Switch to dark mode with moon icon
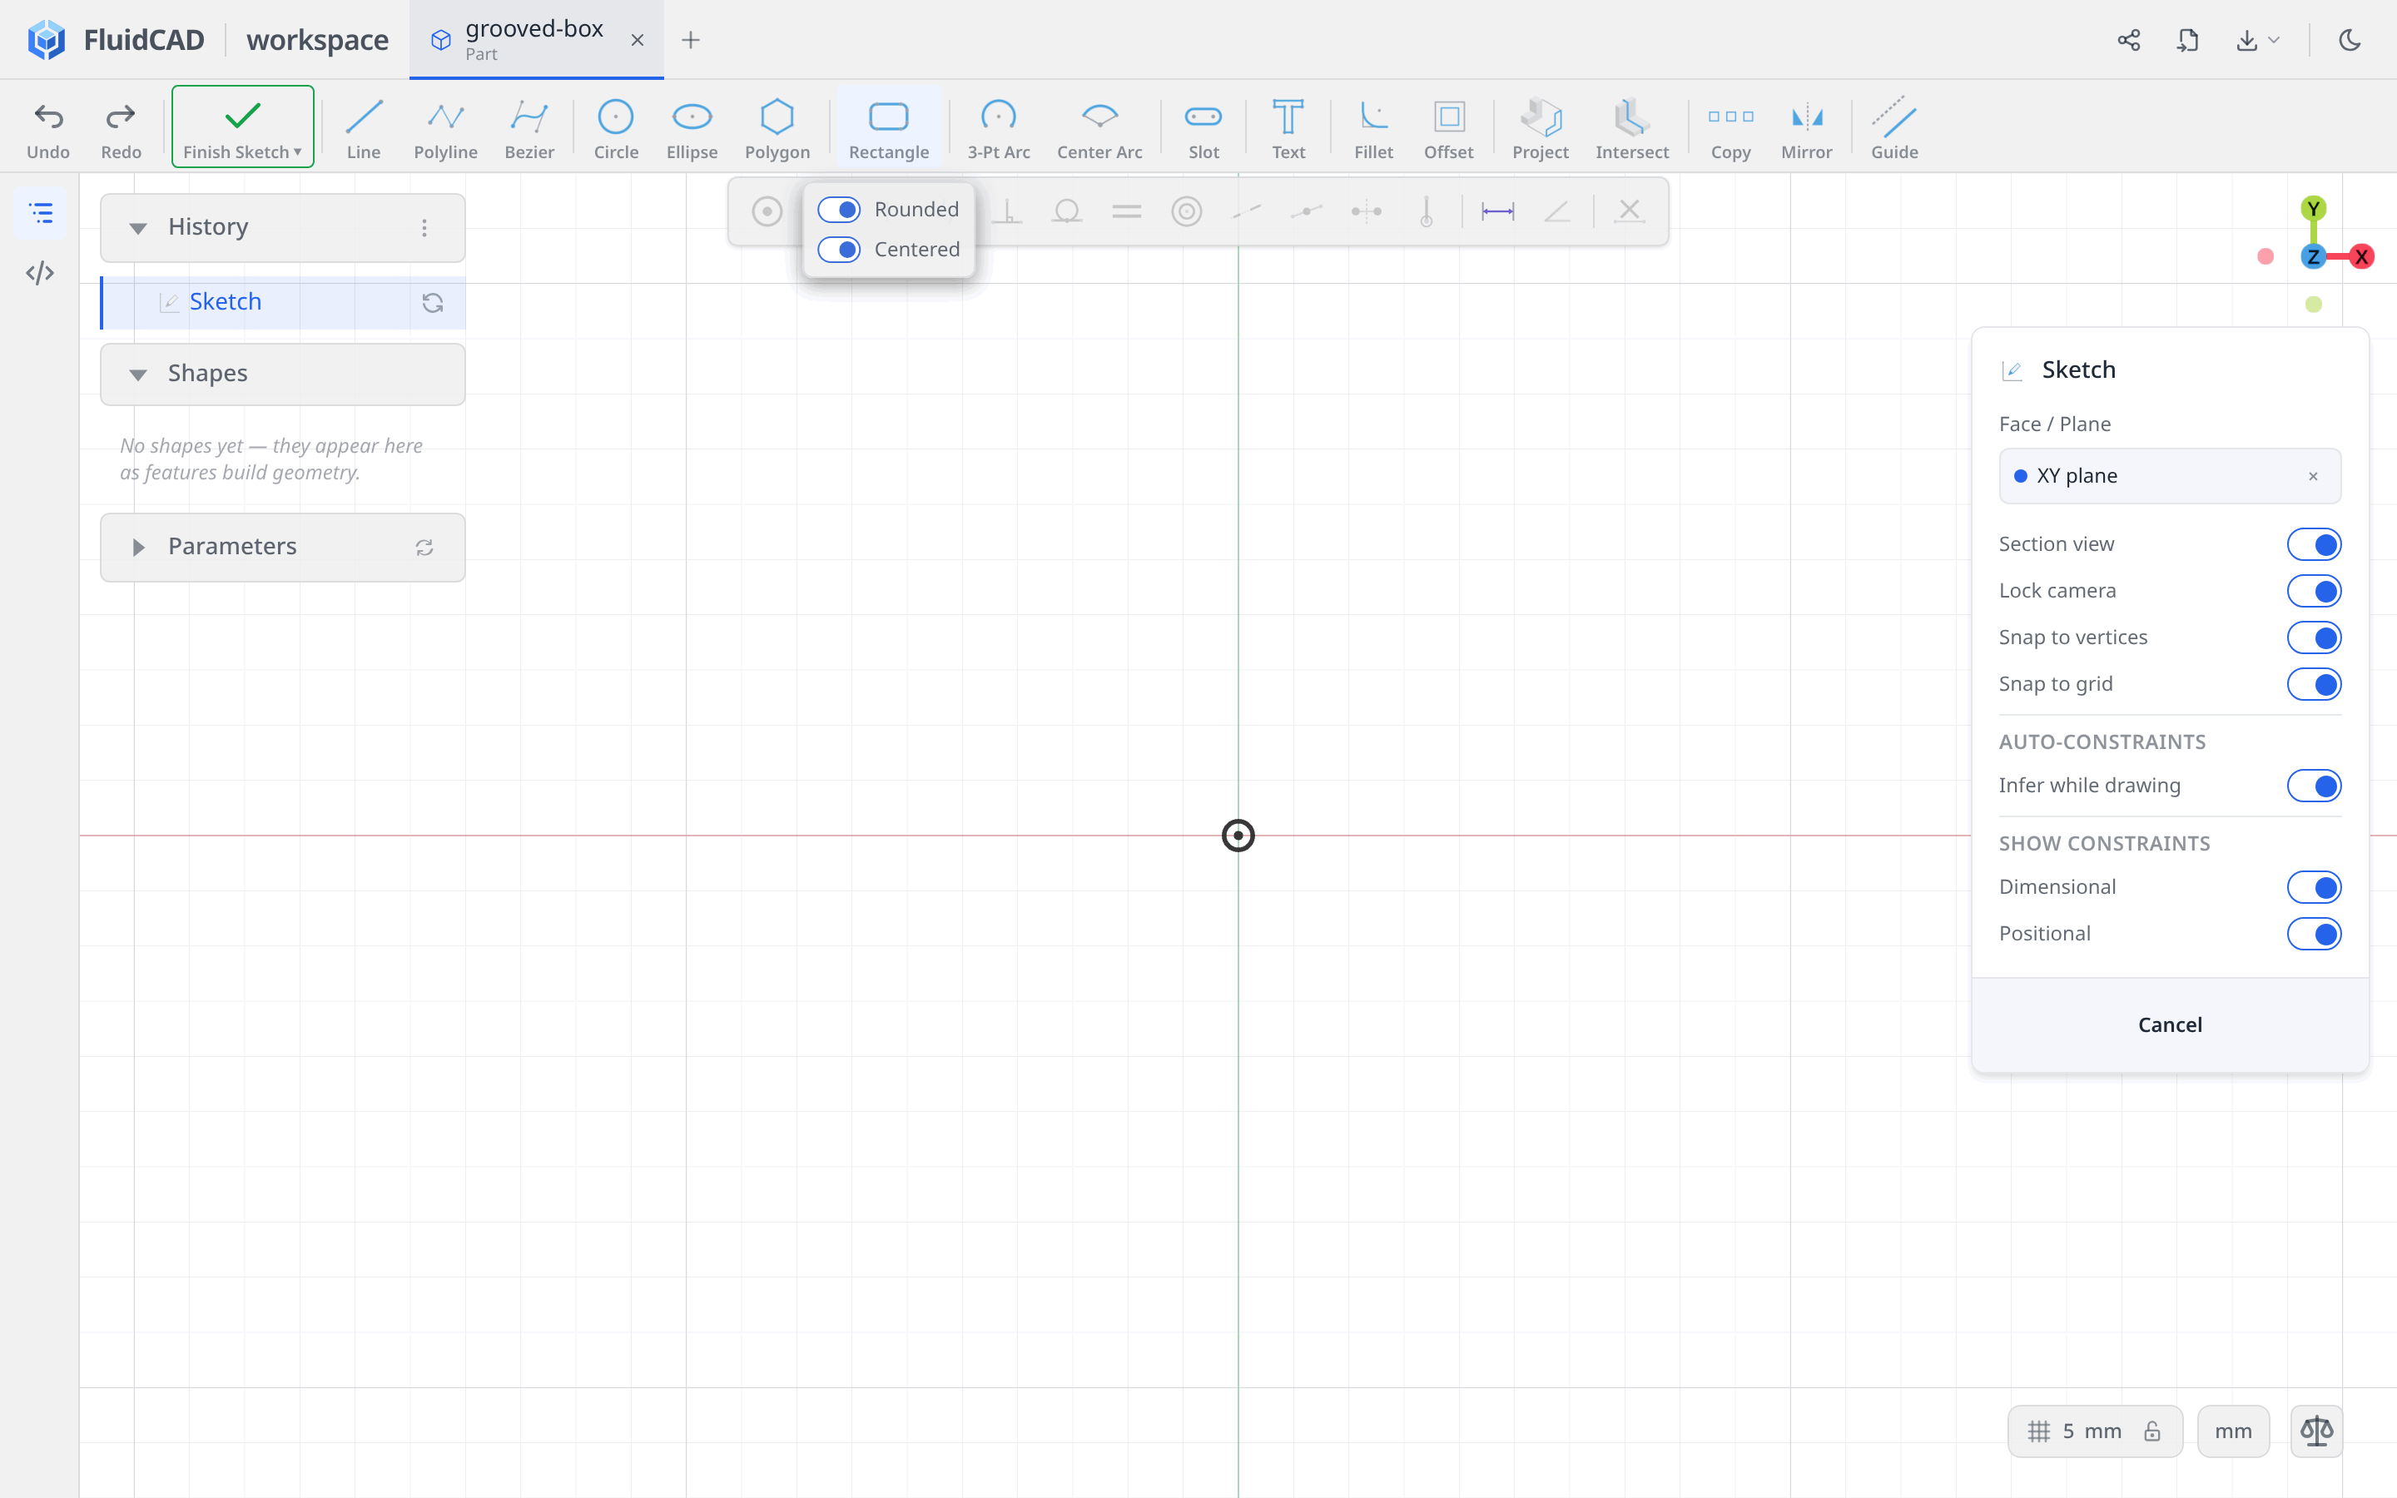 [2350, 40]
